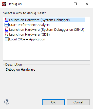Select Launch on Hardware (System Debugger)
The height and width of the screenshot is (109, 93).
tap(45, 20)
